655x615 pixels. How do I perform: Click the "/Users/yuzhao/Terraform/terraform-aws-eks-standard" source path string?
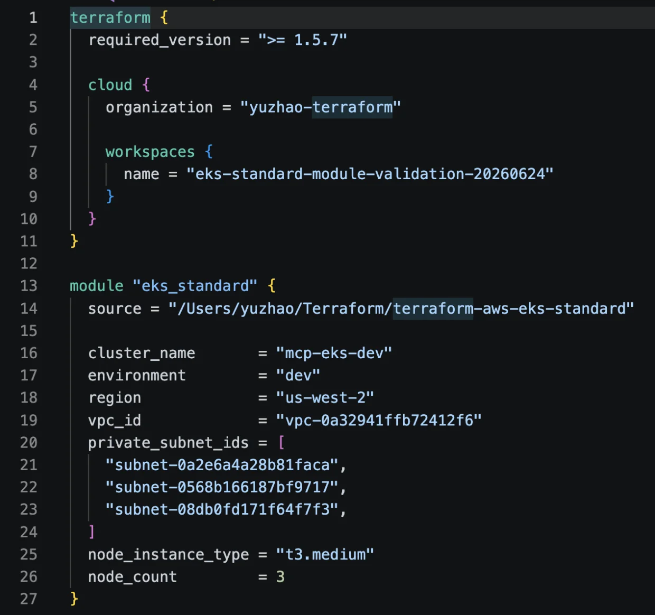401,309
